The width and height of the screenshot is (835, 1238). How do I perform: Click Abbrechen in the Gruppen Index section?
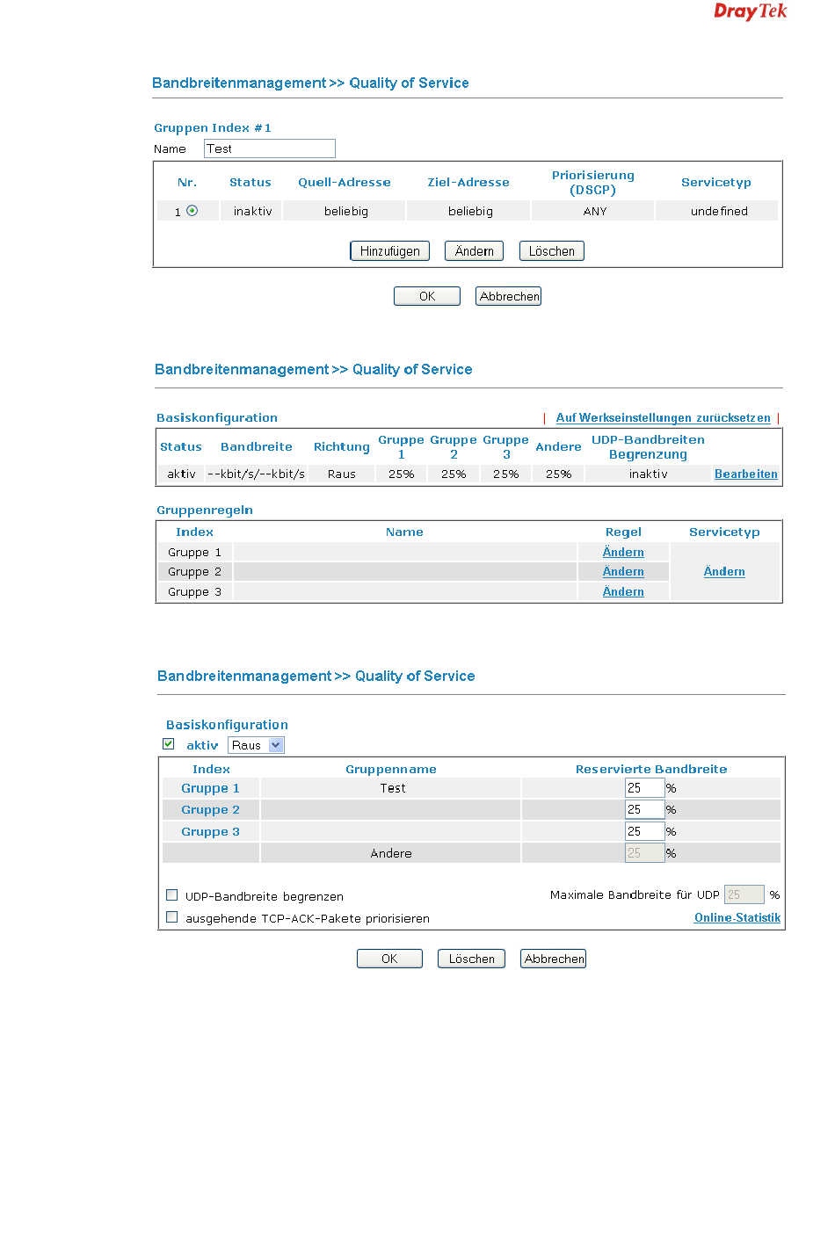pos(509,296)
